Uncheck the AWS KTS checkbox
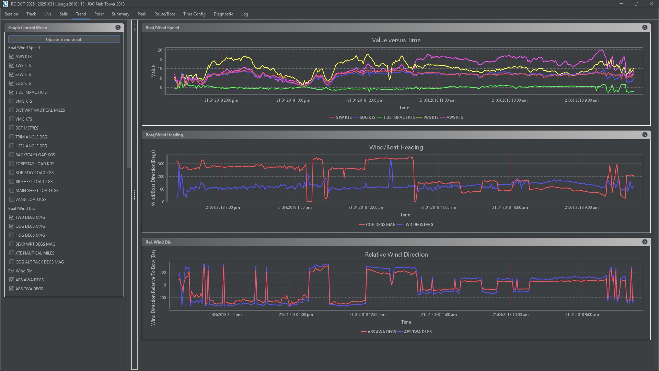The image size is (659, 371). (12, 56)
